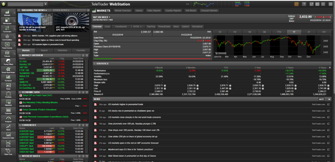
Task: Collapse the Market Overview section
Action: 20,55
